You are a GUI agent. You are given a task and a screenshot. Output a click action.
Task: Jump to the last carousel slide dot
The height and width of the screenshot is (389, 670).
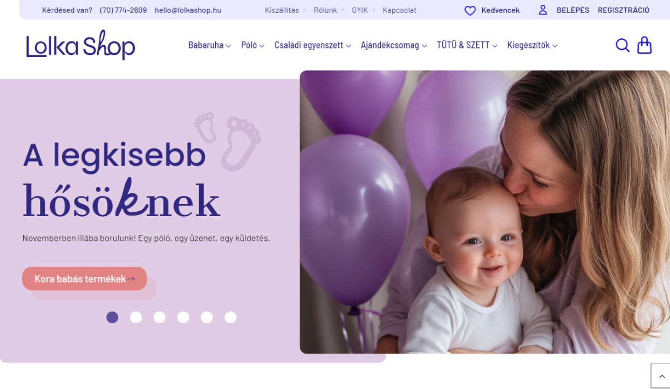[x=230, y=317]
